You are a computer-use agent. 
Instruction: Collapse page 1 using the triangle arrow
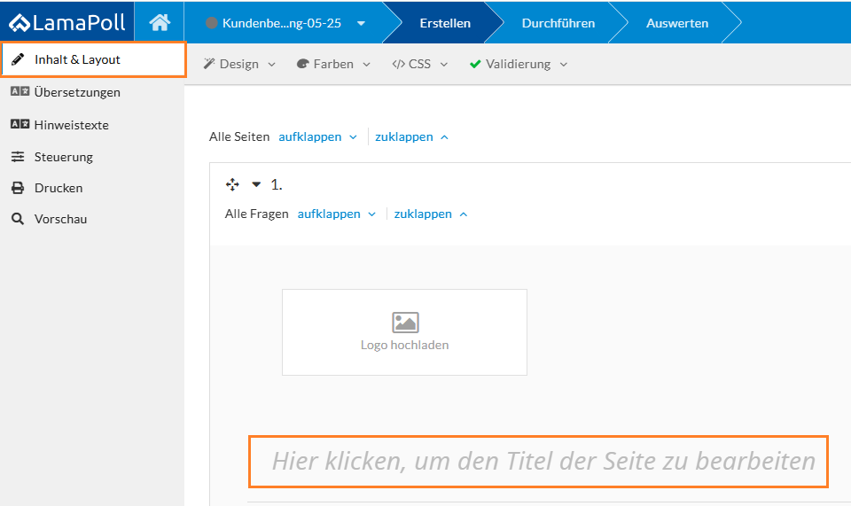pos(257,184)
